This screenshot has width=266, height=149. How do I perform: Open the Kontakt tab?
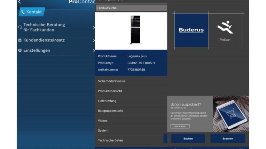pyautogui.click(x=32, y=12)
